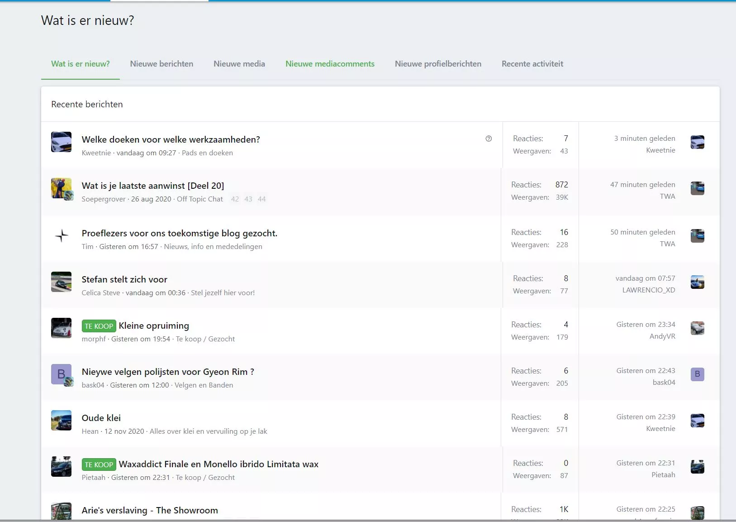Go to page 43 of 'laatste aanwinst' thread
This screenshot has height=522, width=736.
(248, 199)
